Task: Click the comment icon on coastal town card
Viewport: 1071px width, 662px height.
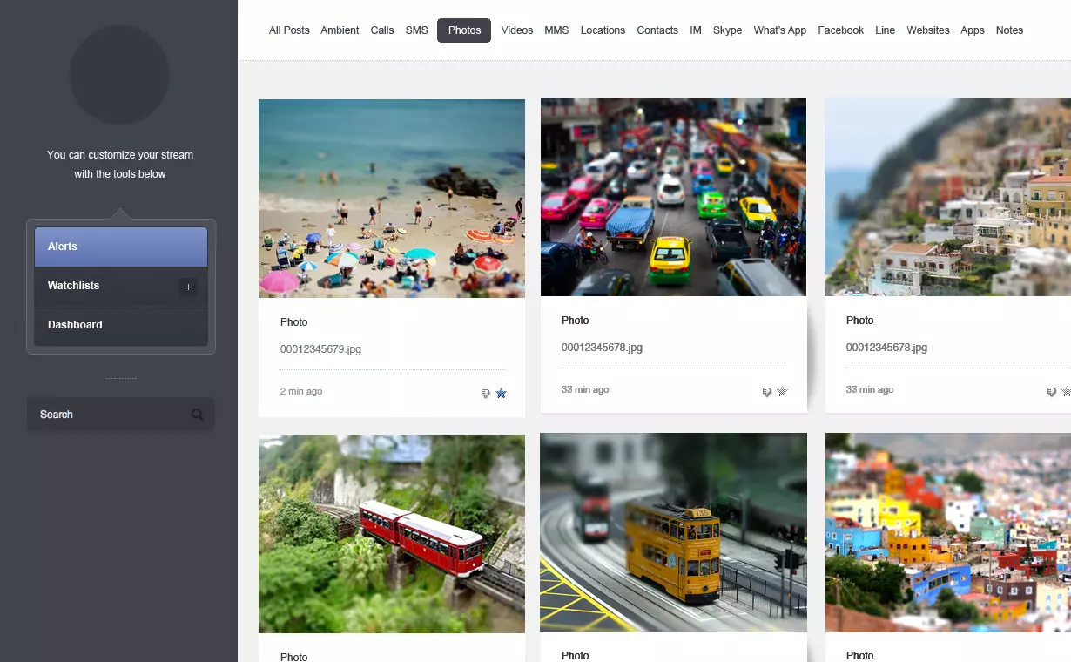Action: click(x=1052, y=393)
